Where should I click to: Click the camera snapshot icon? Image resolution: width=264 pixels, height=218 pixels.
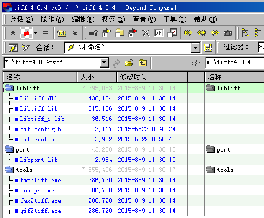click(228, 33)
